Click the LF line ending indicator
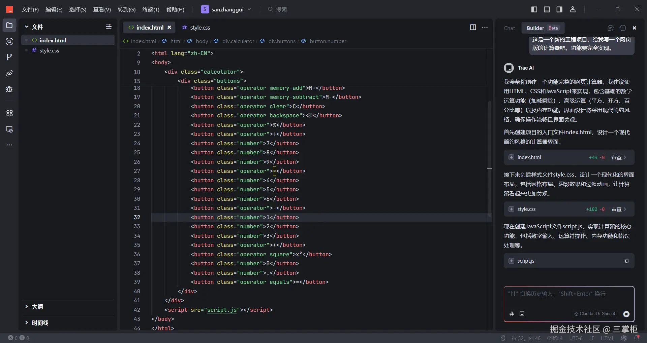 tap(592, 338)
